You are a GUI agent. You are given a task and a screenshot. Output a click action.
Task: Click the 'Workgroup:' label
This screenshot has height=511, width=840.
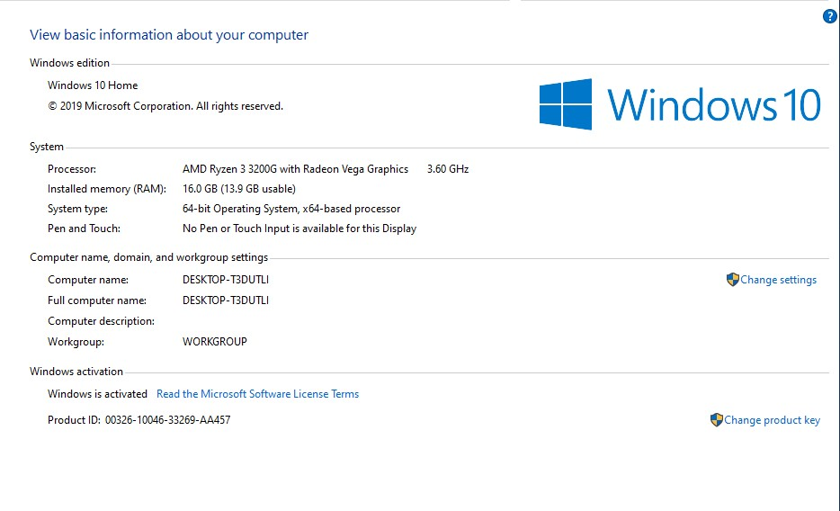[76, 342]
